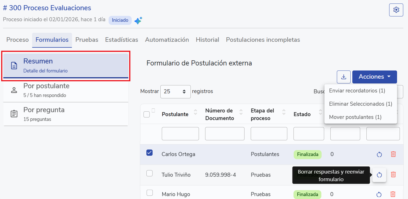The width and height of the screenshot is (408, 199).
Task: Choose Mover postulantes (1) from menu
Action: click(355, 117)
